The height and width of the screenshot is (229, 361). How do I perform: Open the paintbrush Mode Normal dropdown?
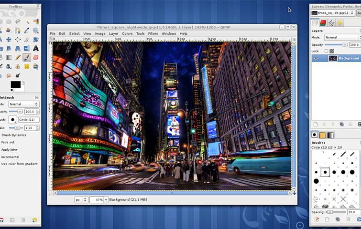tap(24, 104)
